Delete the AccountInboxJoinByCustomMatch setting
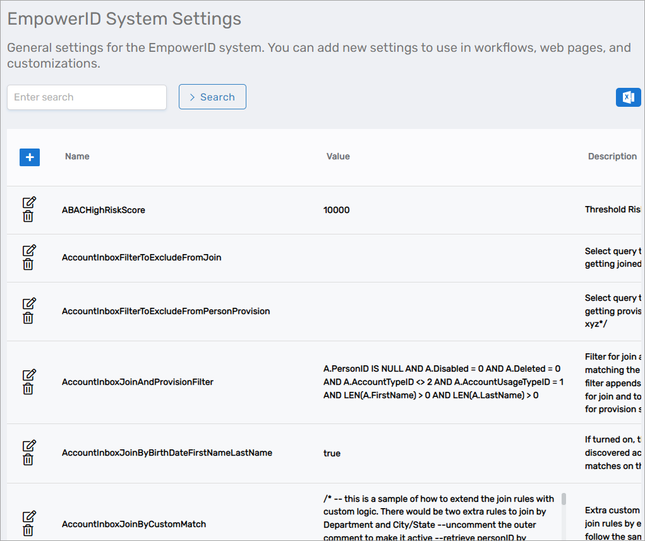The width and height of the screenshot is (645, 541). 28,530
